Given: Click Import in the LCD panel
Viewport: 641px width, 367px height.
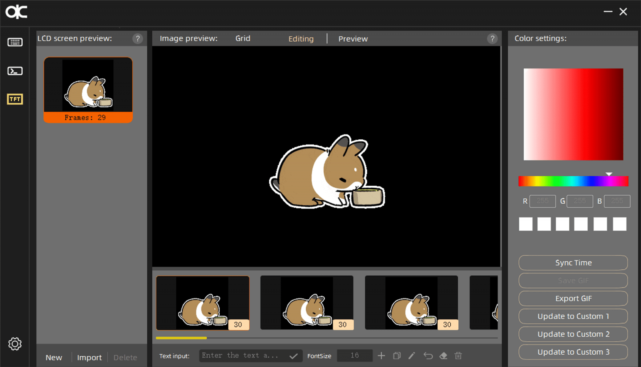Looking at the screenshot, I should [x=89, y=357].
